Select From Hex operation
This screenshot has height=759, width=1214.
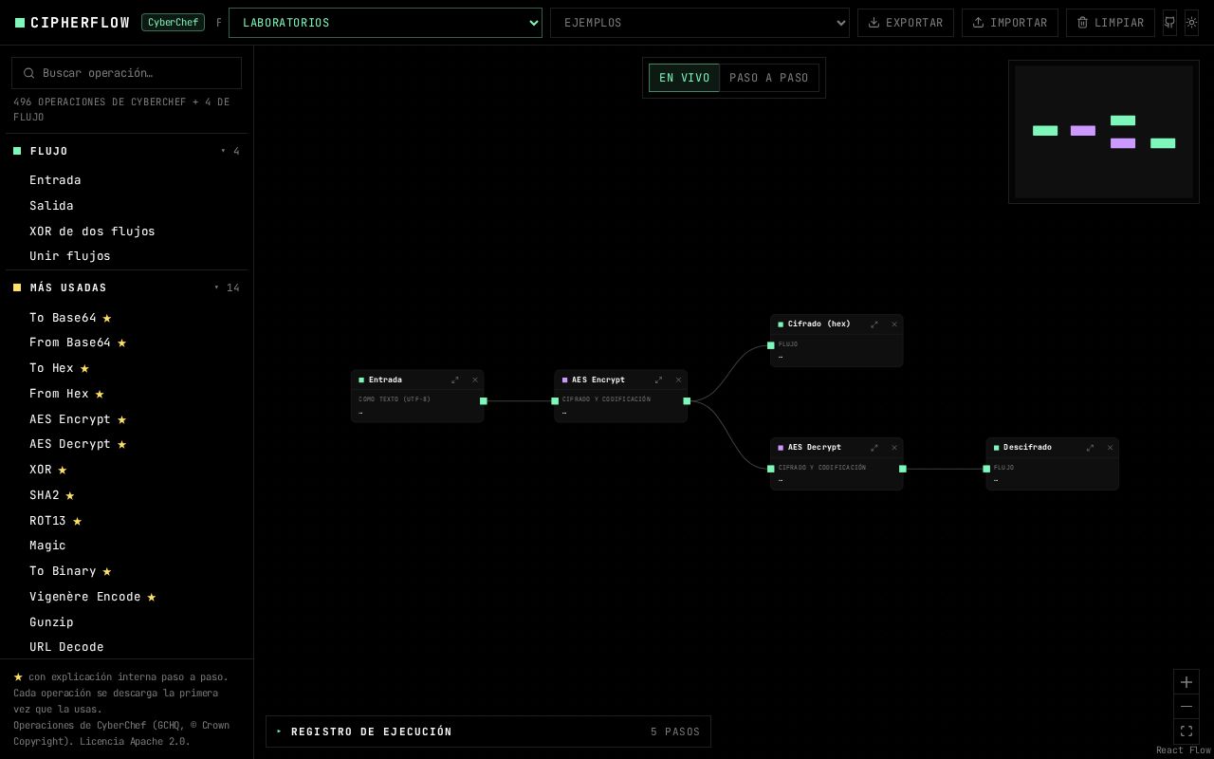click(x=126, y=394)
